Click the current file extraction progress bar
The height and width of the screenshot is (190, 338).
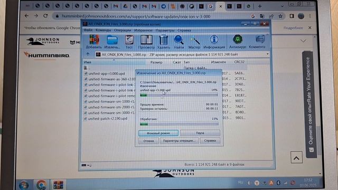pos(179,95)
